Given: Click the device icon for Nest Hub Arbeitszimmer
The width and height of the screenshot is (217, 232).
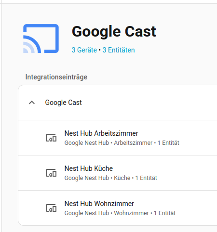Looking at the screenshot, I should click(x=51, y=138).
